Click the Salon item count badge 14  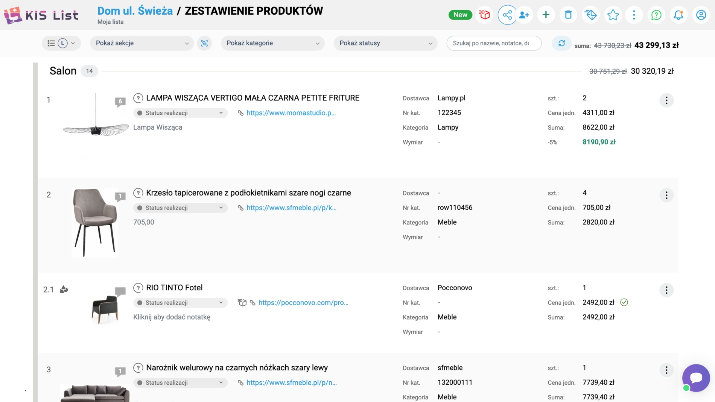[89, 71]
